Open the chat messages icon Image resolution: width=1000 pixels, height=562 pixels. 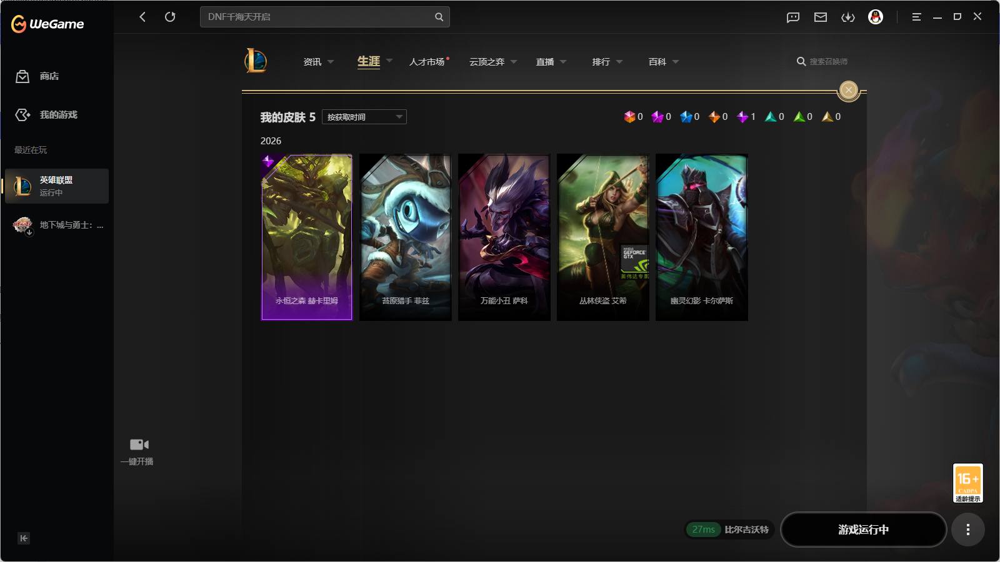(793, 17)
